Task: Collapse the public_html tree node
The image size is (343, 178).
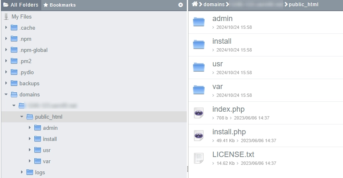Action: coord(22,117)
